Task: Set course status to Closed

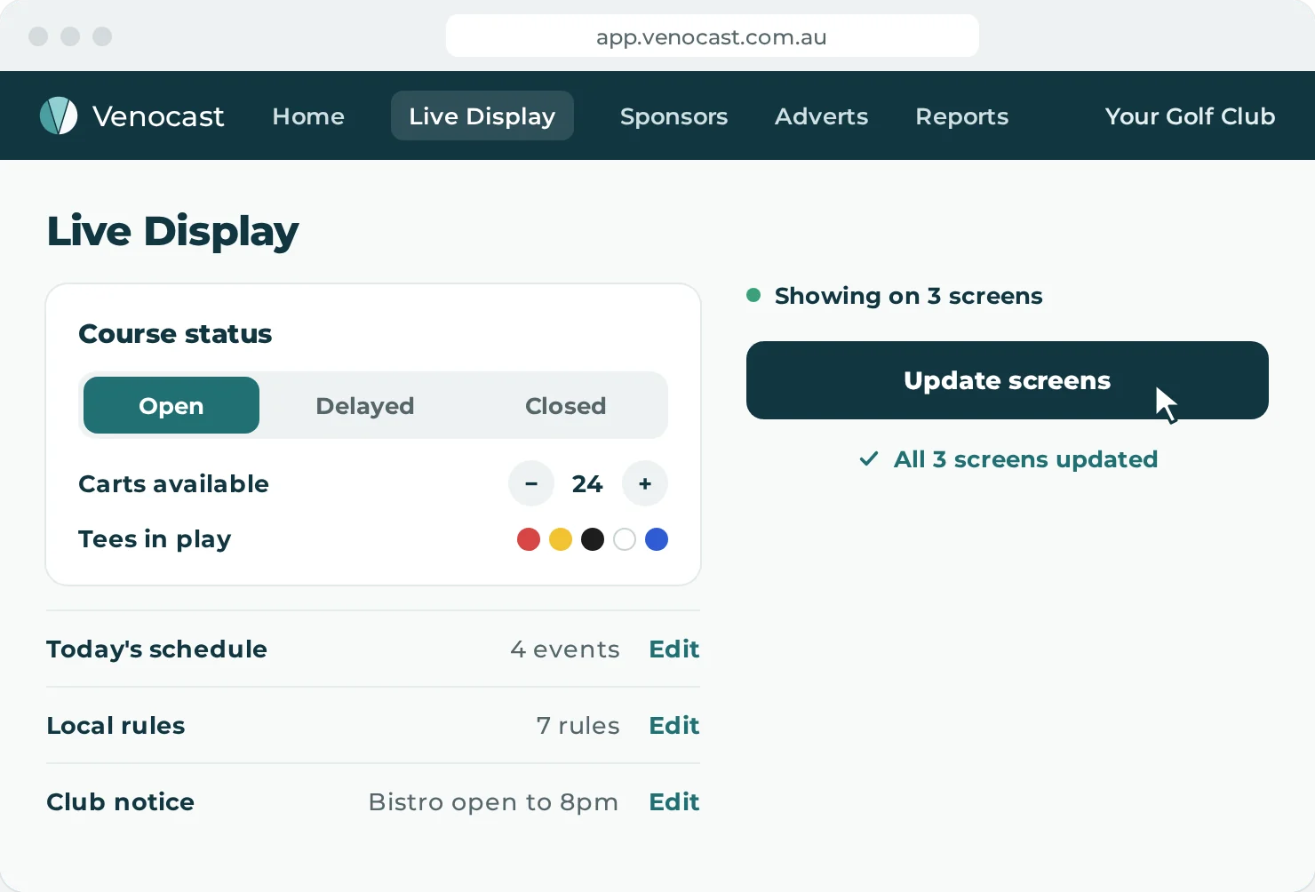Action: [565, 405]
